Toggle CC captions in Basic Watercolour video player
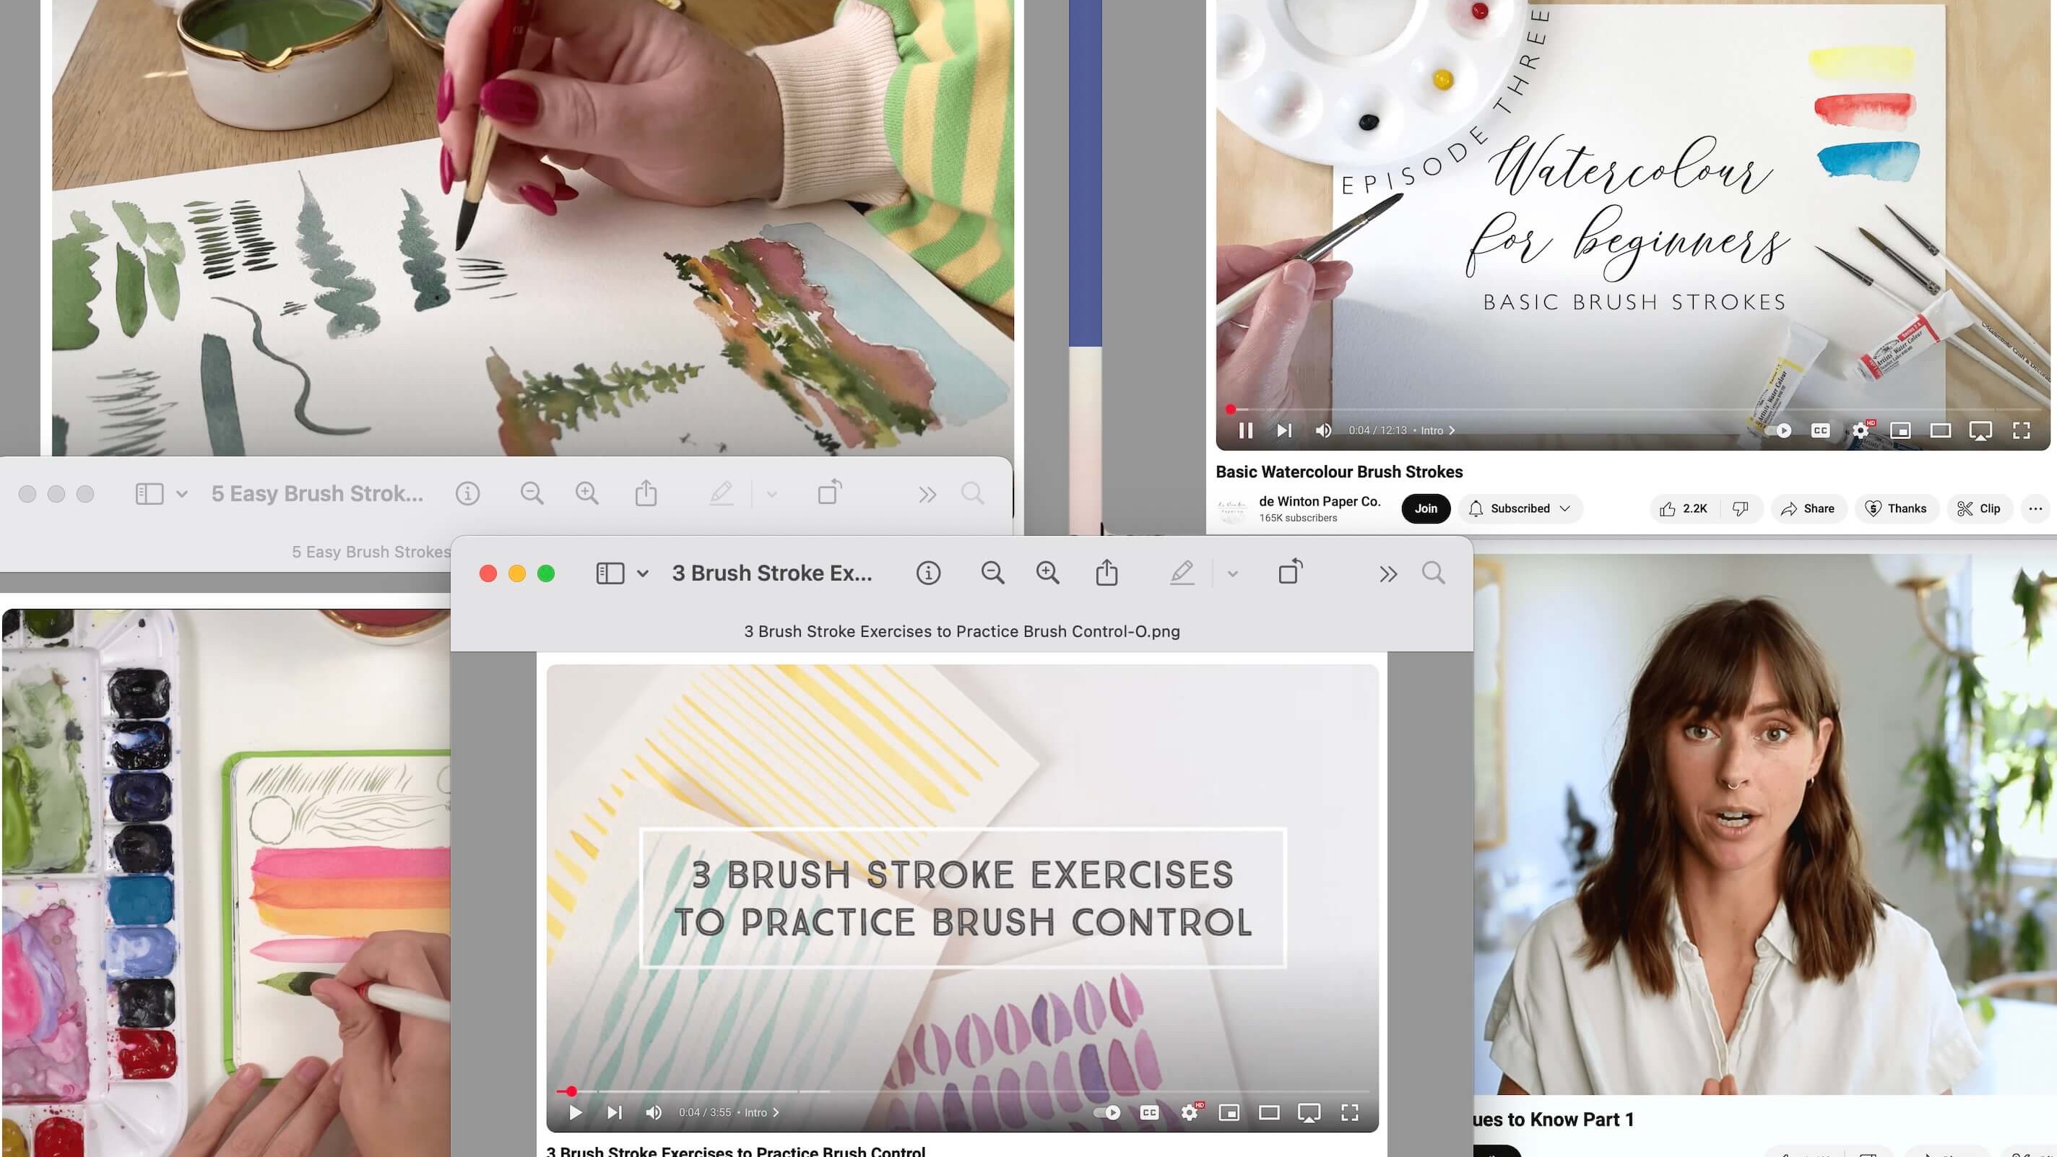Viewport: 2057px width, 1157px height. tap(1821, 430)
